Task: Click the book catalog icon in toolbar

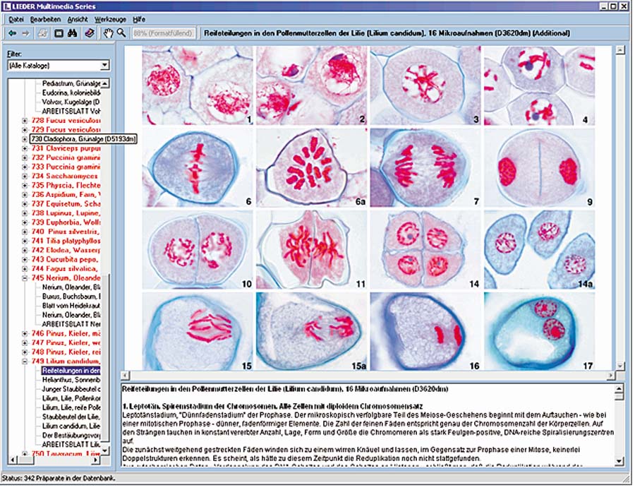Action: (x=89, y=33)
